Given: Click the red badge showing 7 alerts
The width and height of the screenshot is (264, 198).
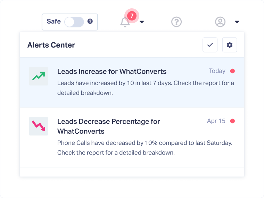Looking at the screenshot, I should point(132,16).
